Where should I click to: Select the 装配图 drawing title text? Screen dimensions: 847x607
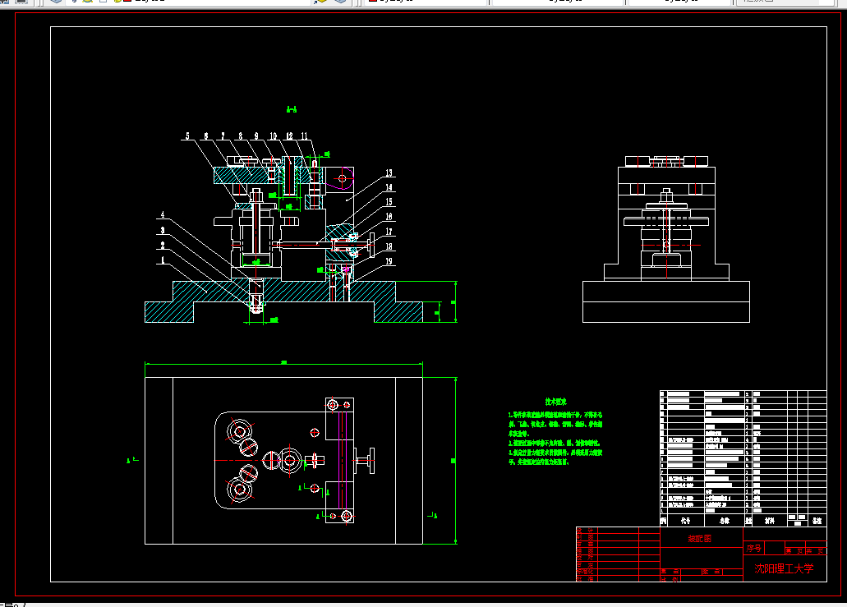[699, 539]
